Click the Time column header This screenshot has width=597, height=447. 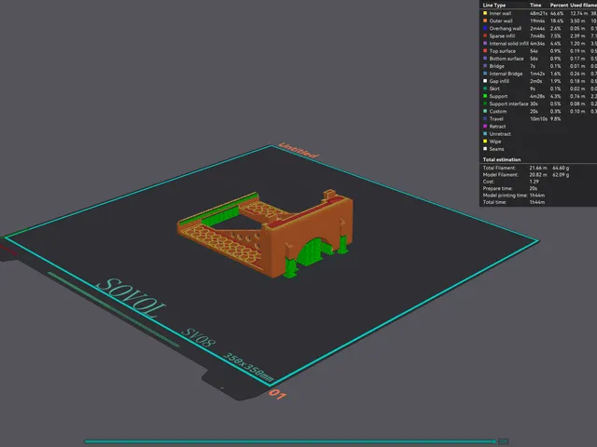click(x=535, y=6)
